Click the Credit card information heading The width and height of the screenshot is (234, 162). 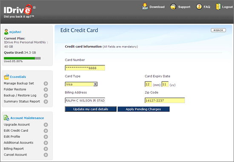(83, 47)
